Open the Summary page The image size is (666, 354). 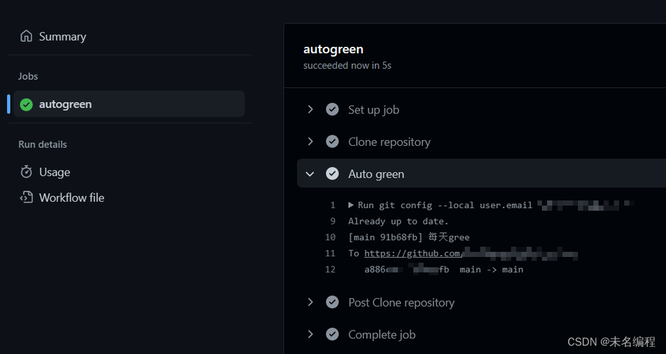[62, 36]
